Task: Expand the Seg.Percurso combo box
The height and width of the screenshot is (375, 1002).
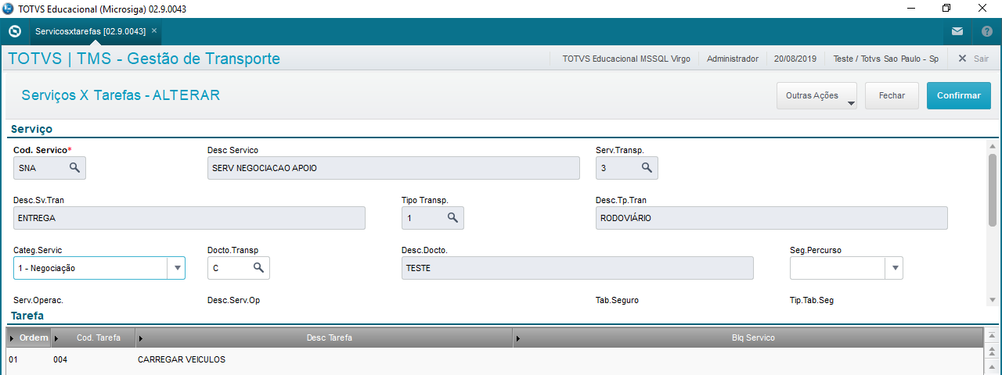Action: [894, 268]
